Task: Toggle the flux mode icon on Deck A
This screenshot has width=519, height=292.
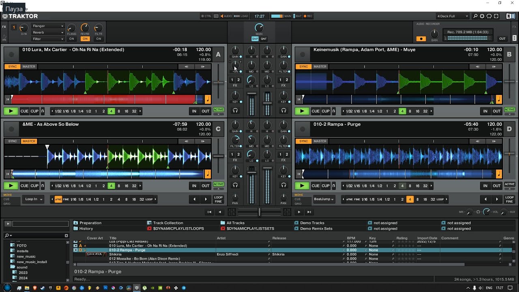Action: [x=42, y=111]
